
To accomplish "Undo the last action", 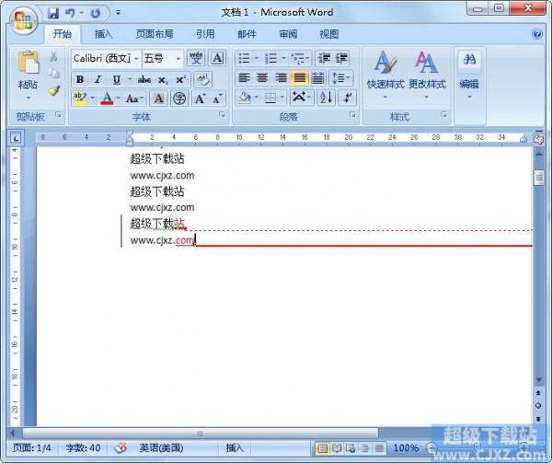I will click(71, 14).
